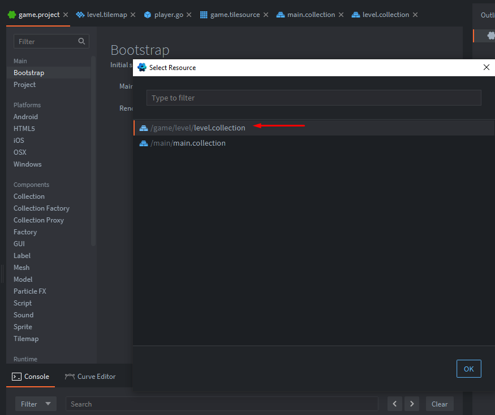The width and height of the screenshot is (495, 415).
Task: Click the Type to filter field
Action: (x=313, y=98)
